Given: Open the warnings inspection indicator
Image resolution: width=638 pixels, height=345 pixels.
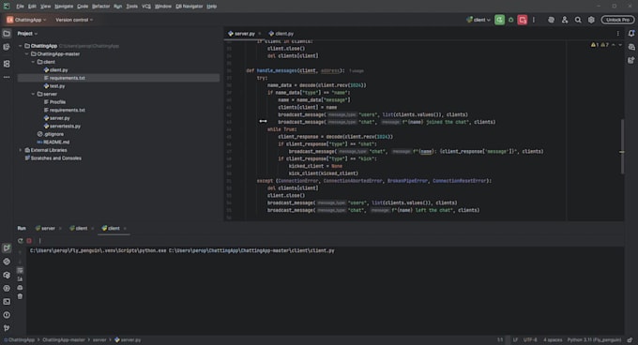Looking at the screenshot, I should tap(600, 45).
